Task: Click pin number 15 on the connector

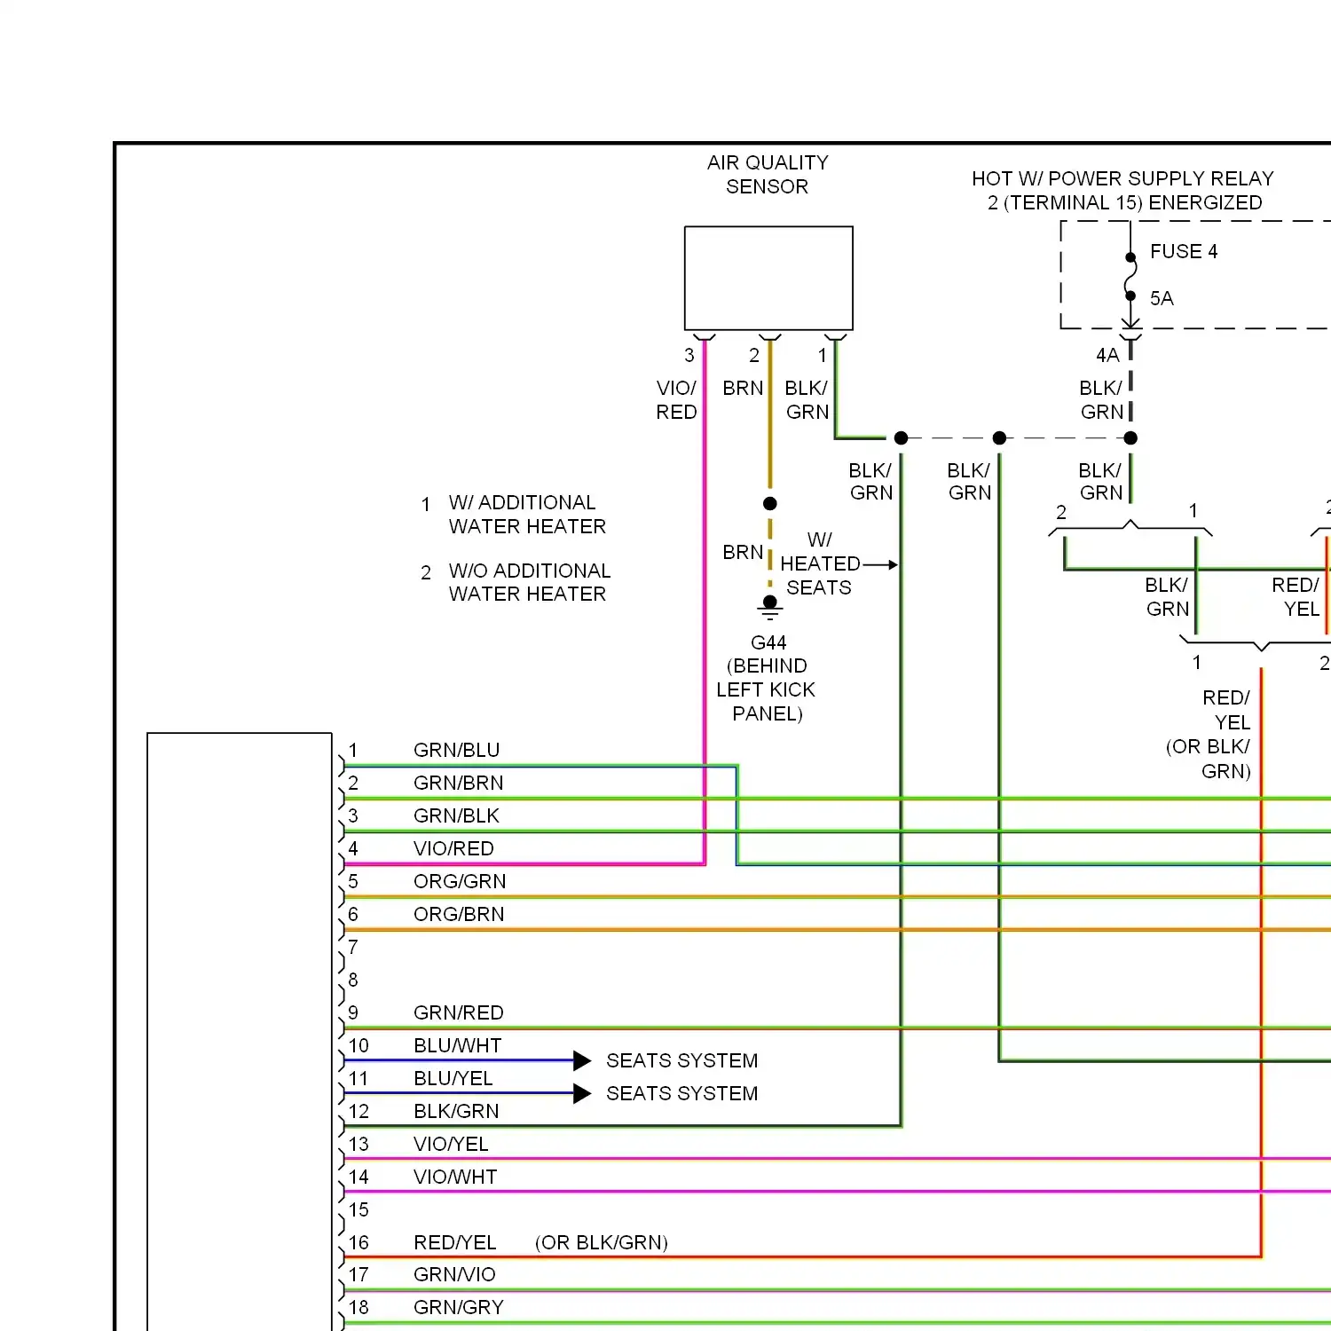Action: (x=358, y=1210)
